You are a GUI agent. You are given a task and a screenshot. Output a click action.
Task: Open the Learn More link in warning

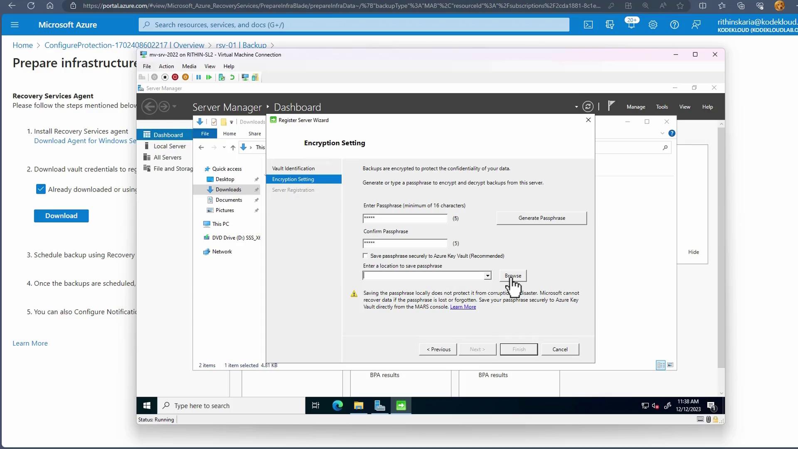[x=463, y=307]
